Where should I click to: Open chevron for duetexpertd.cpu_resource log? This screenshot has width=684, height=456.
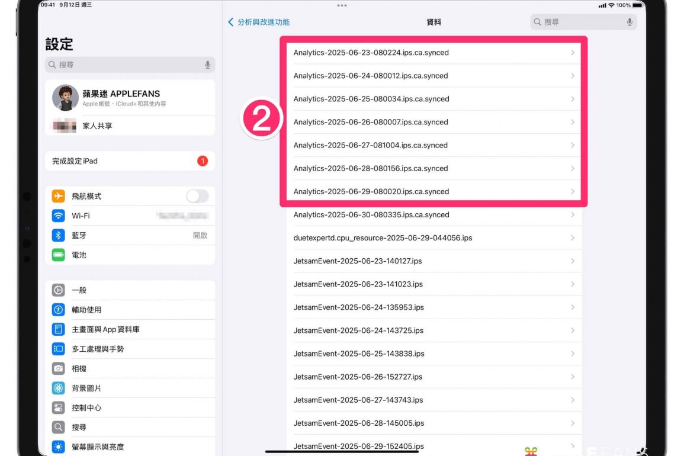click(x=572, y=238)
